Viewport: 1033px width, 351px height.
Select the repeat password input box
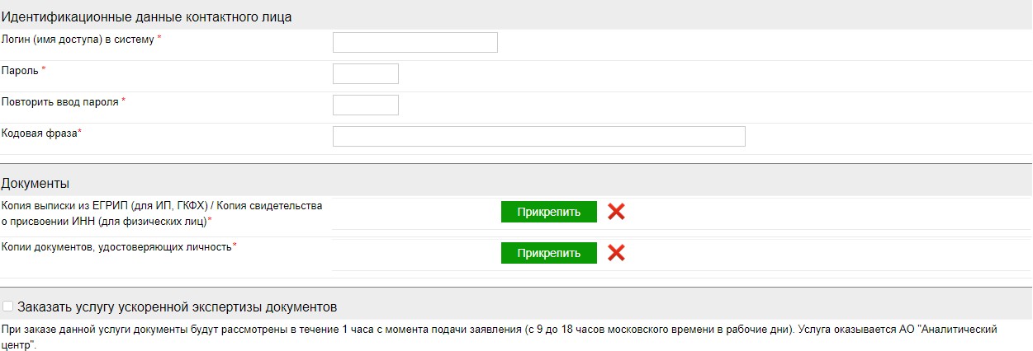(x=365, y=105)
